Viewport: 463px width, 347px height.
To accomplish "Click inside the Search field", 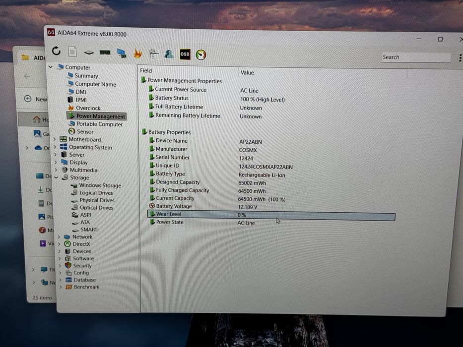I will click(x=416, y=57).
